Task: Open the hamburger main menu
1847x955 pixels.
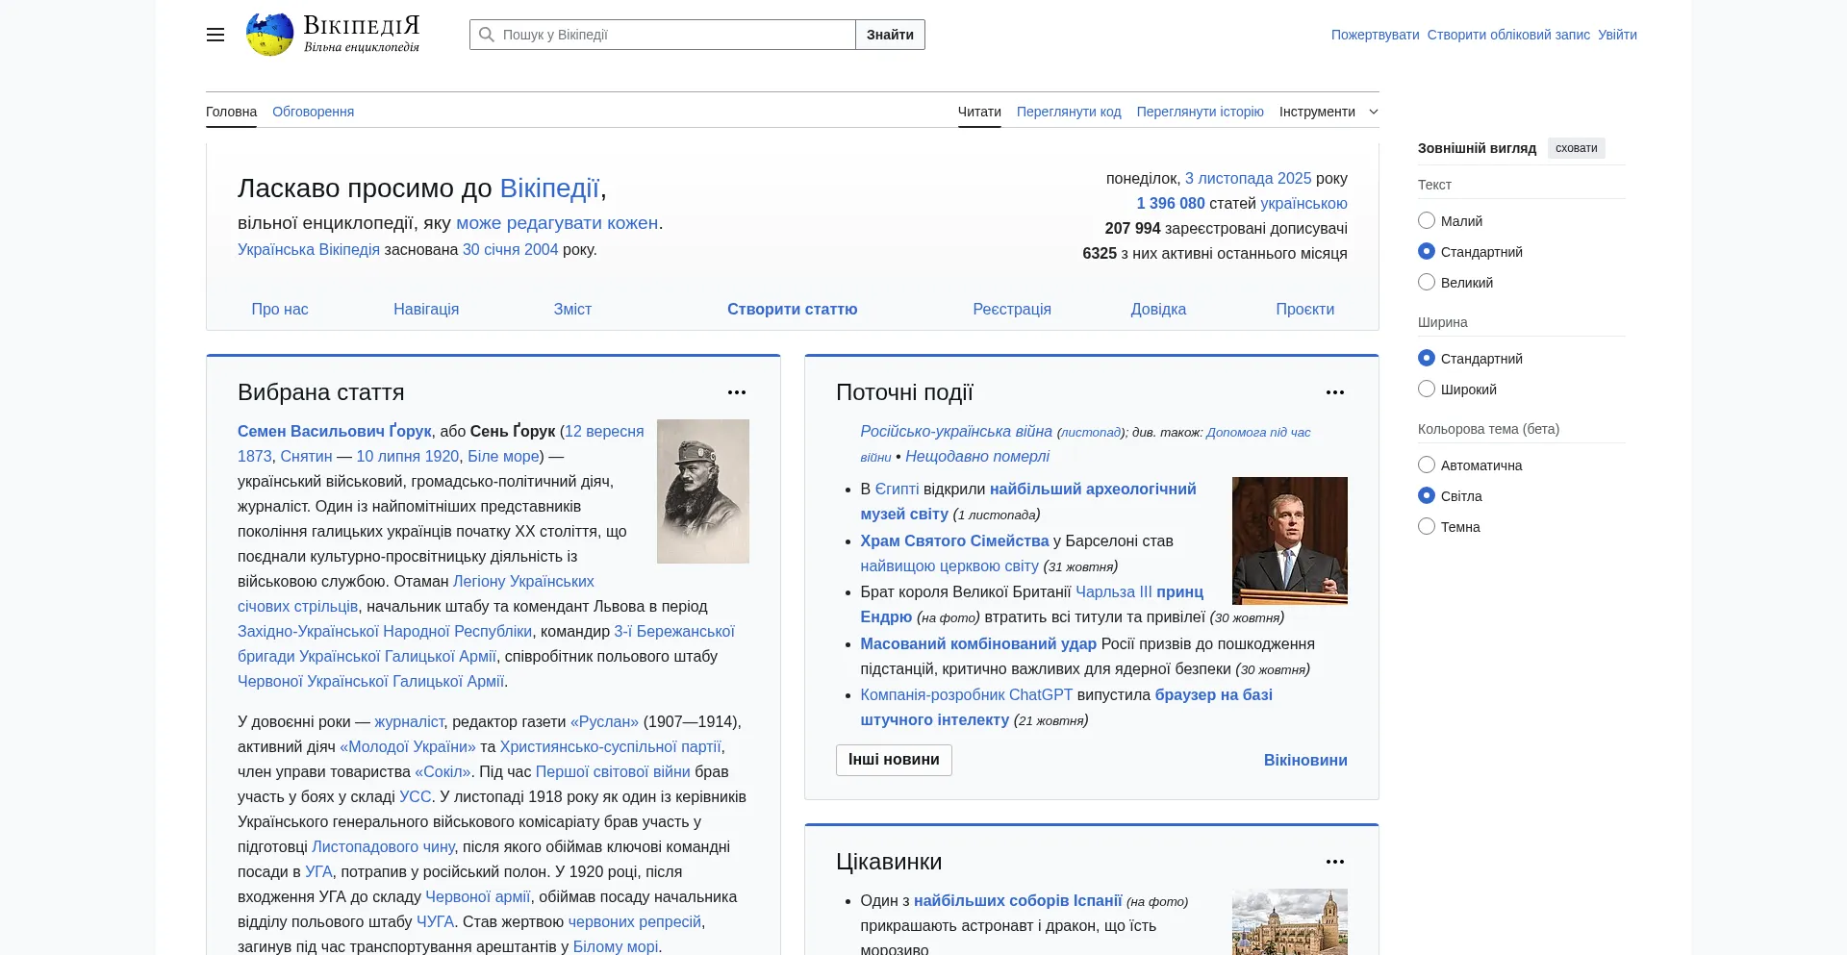Action: tap(215, 35)
